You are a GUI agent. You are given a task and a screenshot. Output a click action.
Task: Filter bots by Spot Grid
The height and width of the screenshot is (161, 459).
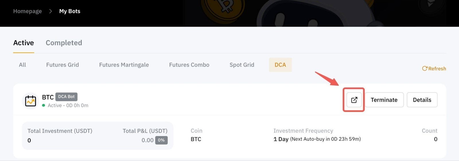[242, 65]
